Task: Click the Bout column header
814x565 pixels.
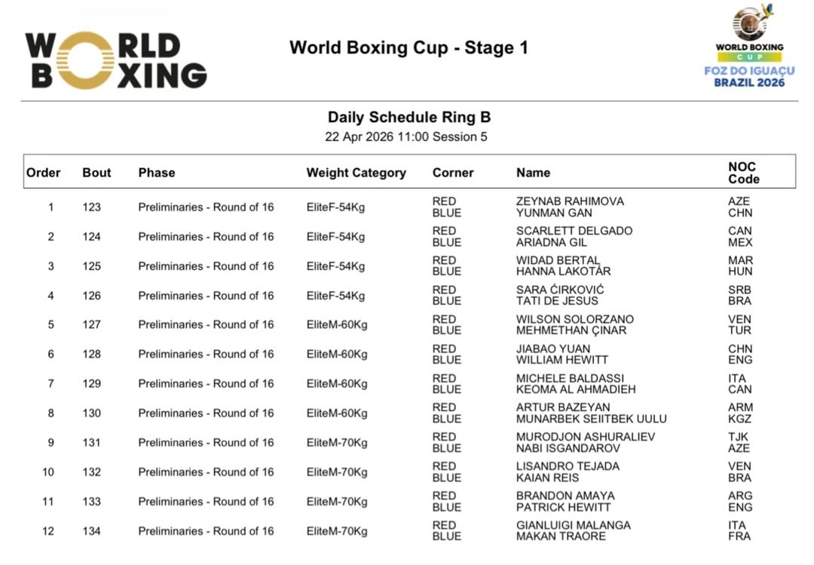Action: coord(96,173)
